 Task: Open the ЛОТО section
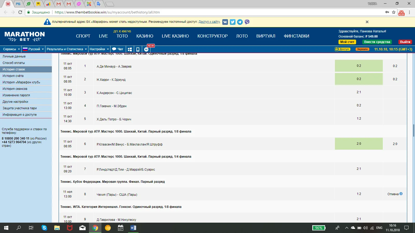(x=242, y=36)
